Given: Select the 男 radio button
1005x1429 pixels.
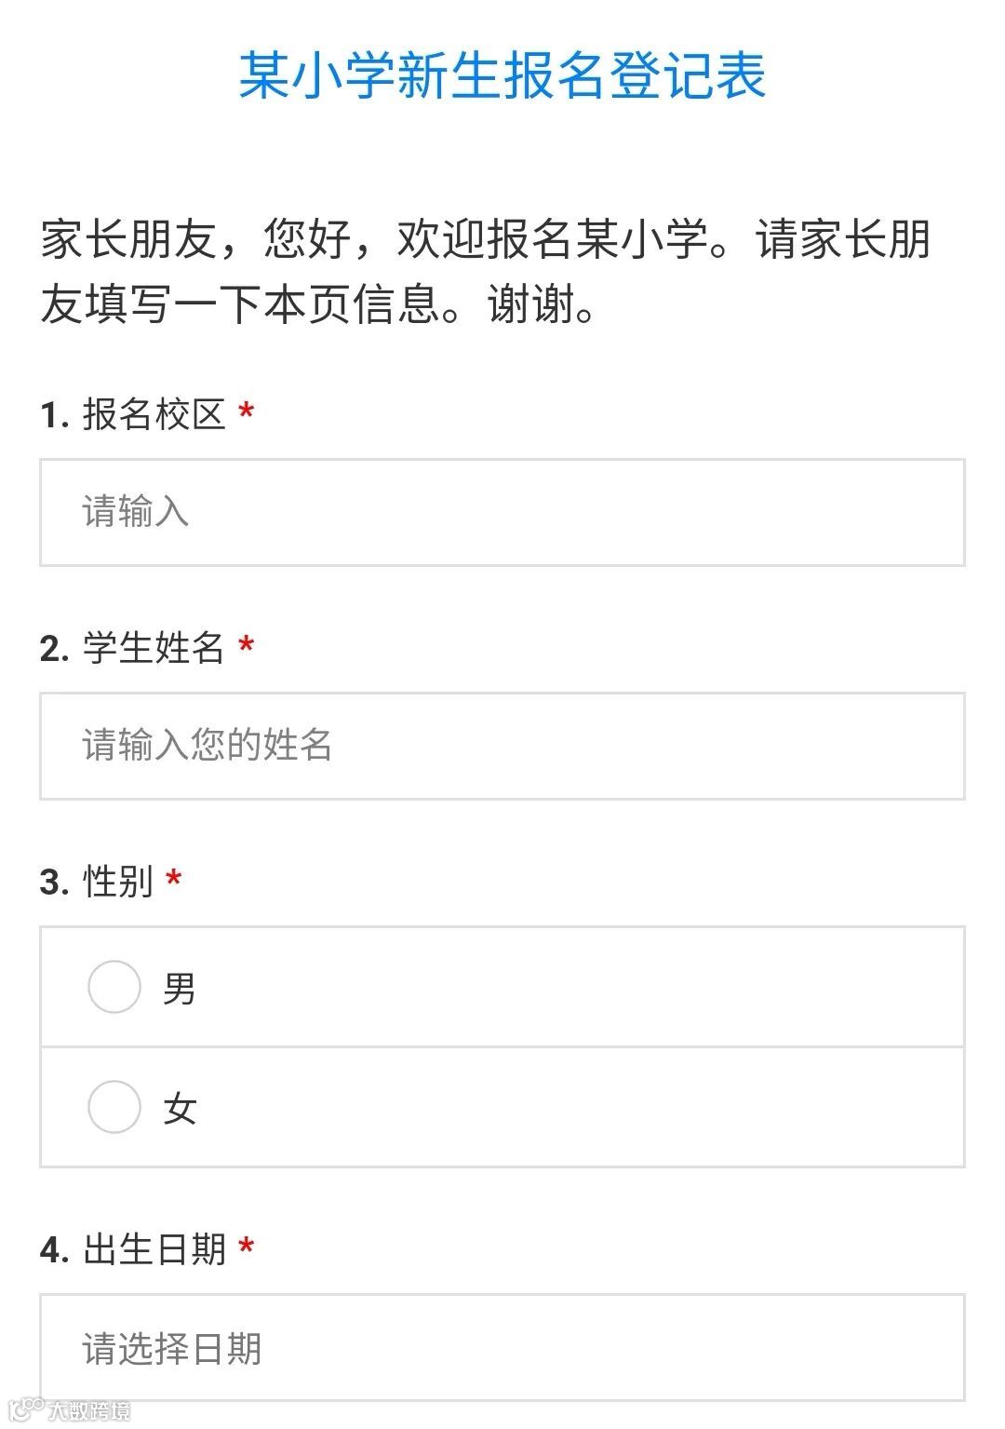Looking at the screenshot, I should pyautogui.click(x=114, y=987).
